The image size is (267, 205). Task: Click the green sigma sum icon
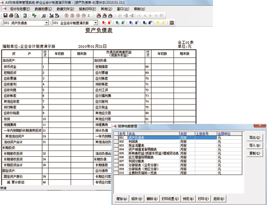pyautogui.click(x=89, y=16)
